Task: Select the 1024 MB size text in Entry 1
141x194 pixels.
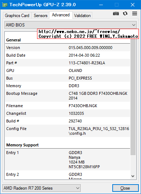Action: coord(77,162)
